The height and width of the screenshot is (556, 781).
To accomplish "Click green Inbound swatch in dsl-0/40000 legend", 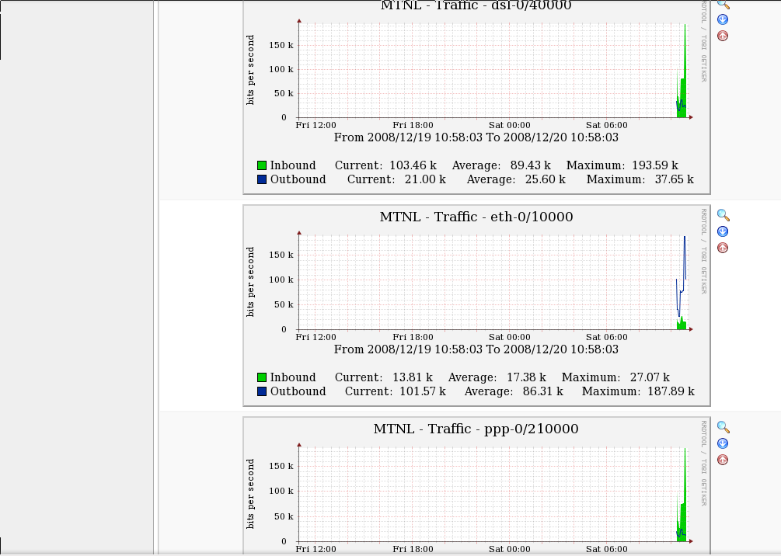I will pyautogui.click(x=262, y=165).
